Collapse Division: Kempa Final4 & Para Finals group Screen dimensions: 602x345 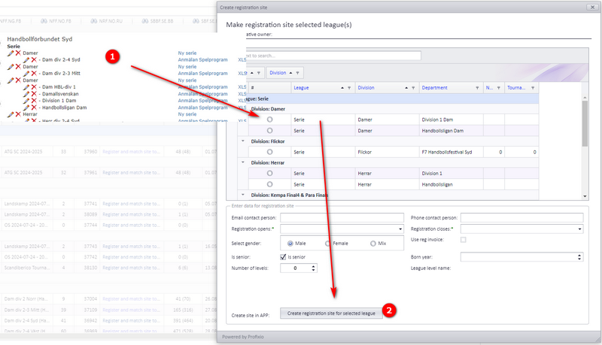[243, 195]
